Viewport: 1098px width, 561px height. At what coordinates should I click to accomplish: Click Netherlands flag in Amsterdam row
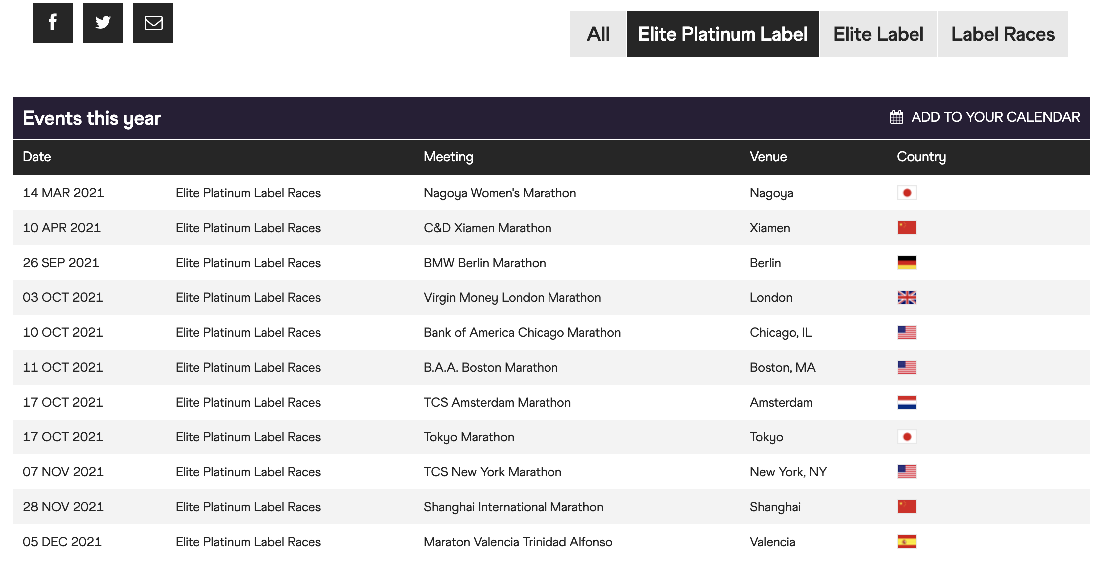coord(907,402)
